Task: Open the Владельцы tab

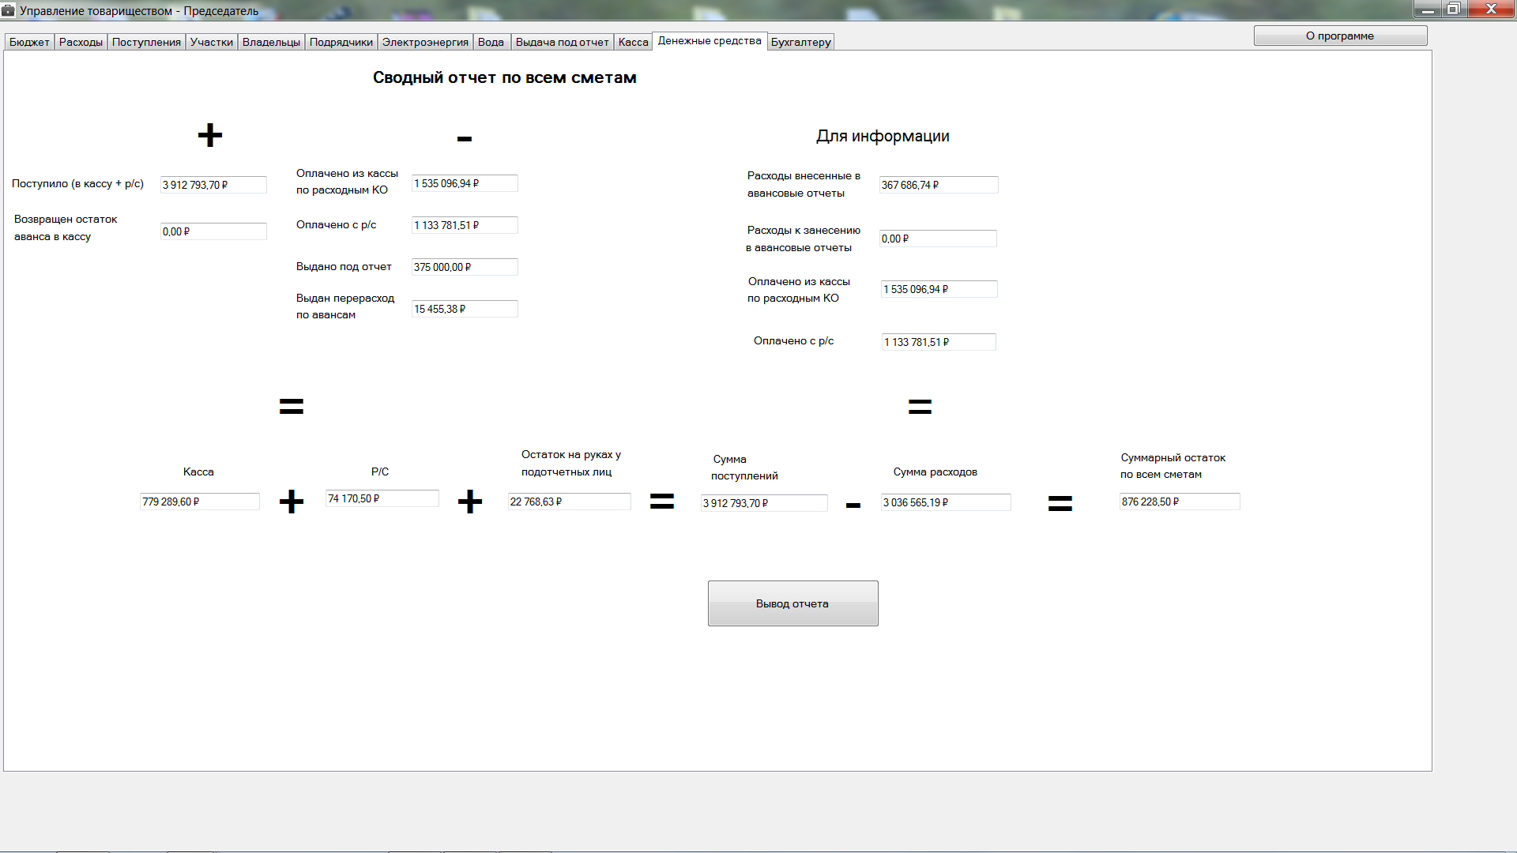Action: pyautogui.click(x=271, y=42)
